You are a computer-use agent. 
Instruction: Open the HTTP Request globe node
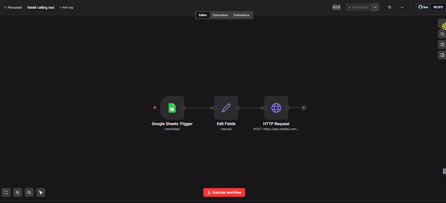tap(276, 108)
